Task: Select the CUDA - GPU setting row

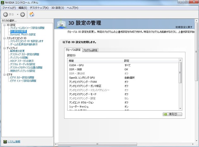Action: [x=123, y=65]
